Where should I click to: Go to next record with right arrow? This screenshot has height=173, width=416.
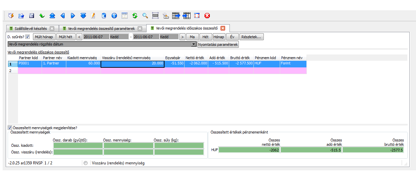[73, 15]
